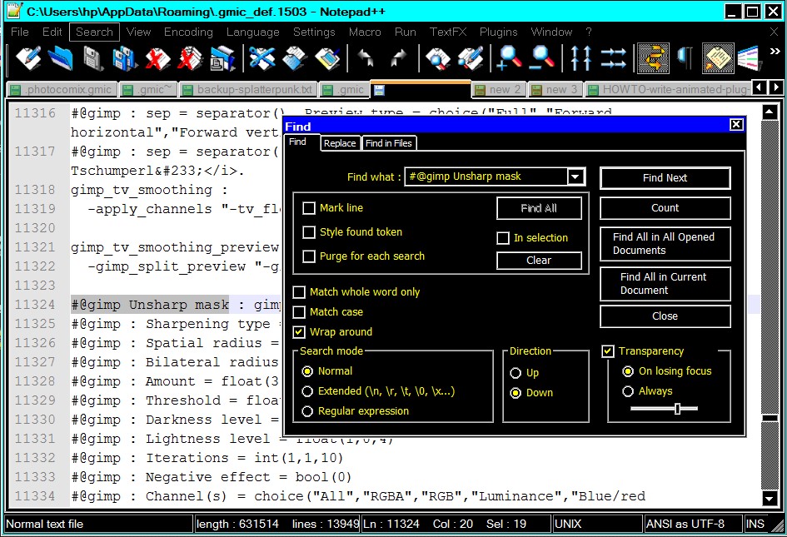Click the Find what input field
787x537 pixels.
[x=486, y=177]
